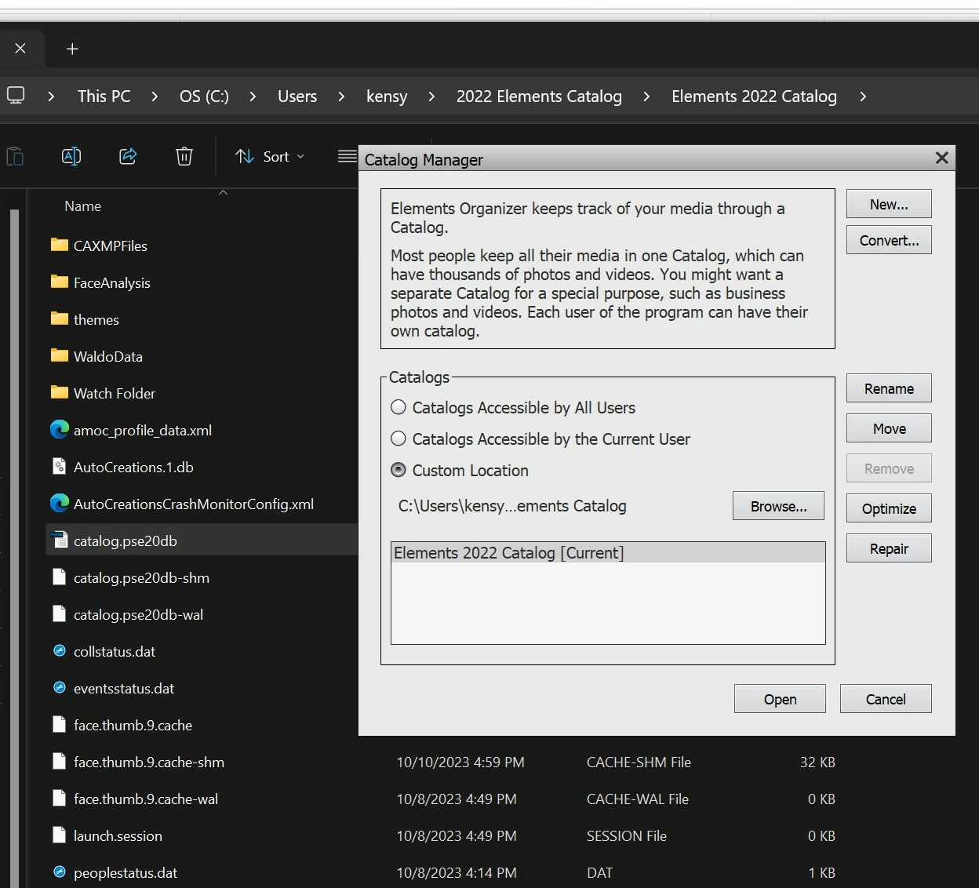Click the Elements 2022 Catalog breadcrumb
The image size is (979, 888).
point(754,96)
